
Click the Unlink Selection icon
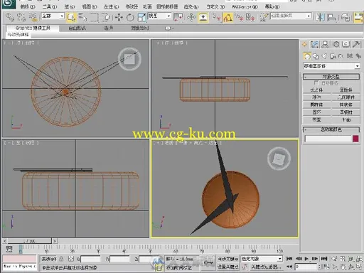pos(21,17)
